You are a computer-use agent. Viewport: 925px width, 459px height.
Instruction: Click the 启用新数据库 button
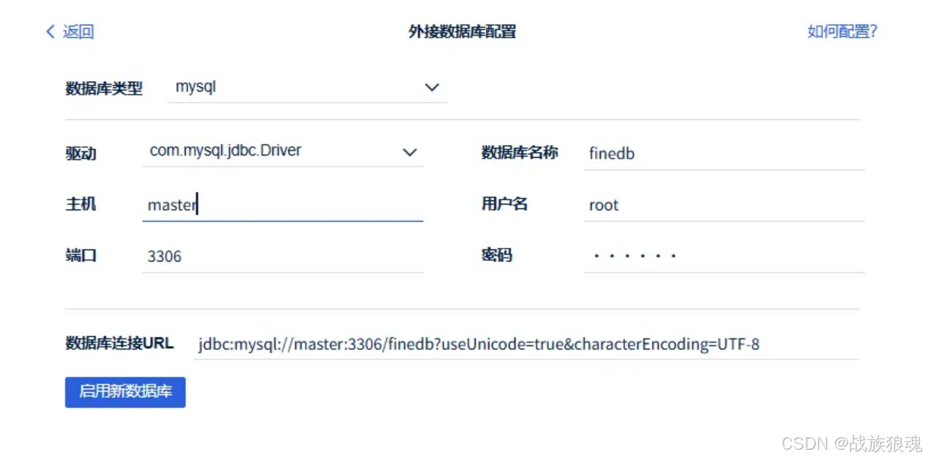point(125,392)
